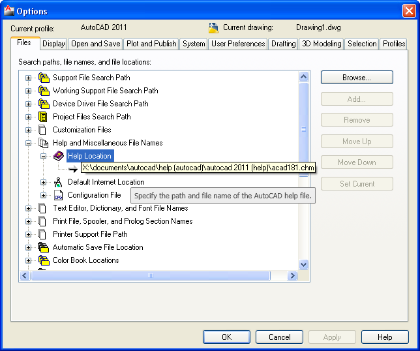
Task: Click the Printer Support File Path icon
Action: tap(42, 234)
